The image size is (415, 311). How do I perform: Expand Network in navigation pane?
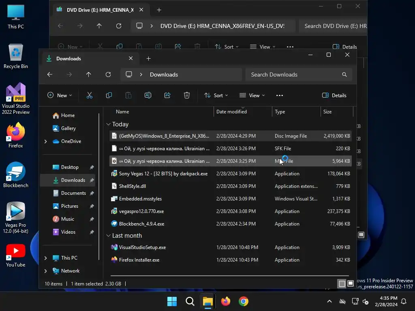pyautogui.click(x=45, y=271)
